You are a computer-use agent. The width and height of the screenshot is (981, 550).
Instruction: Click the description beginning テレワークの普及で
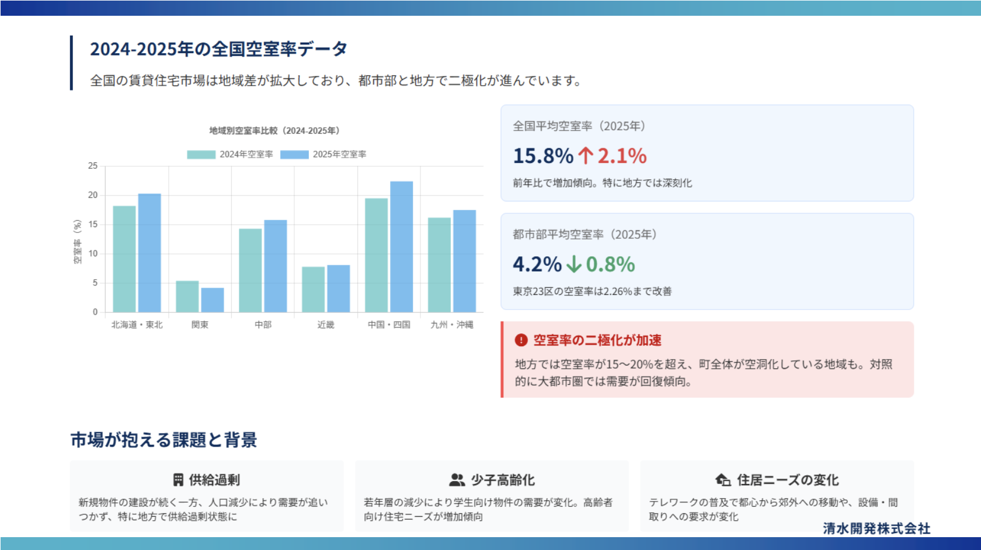coord(774,510)
